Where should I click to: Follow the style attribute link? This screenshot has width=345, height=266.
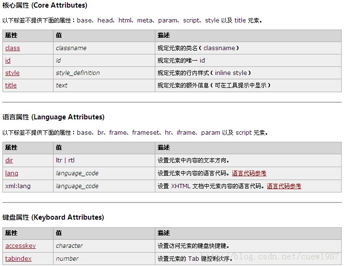(x=12, y=73)
